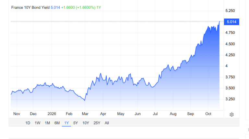
Task: Click the 4.750 y-axis label
Action: click(230, 33)
